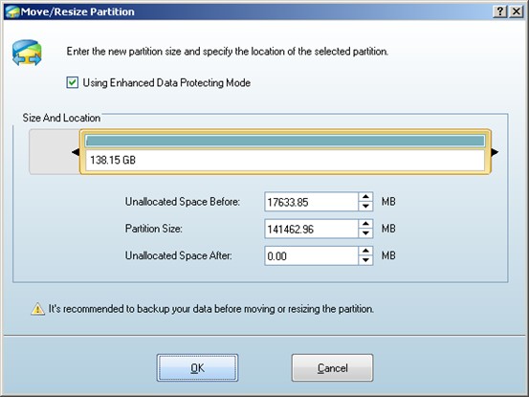Click the title bar partition app icon
This screenshot has height=397, width=529.
[x=12, y=11]
